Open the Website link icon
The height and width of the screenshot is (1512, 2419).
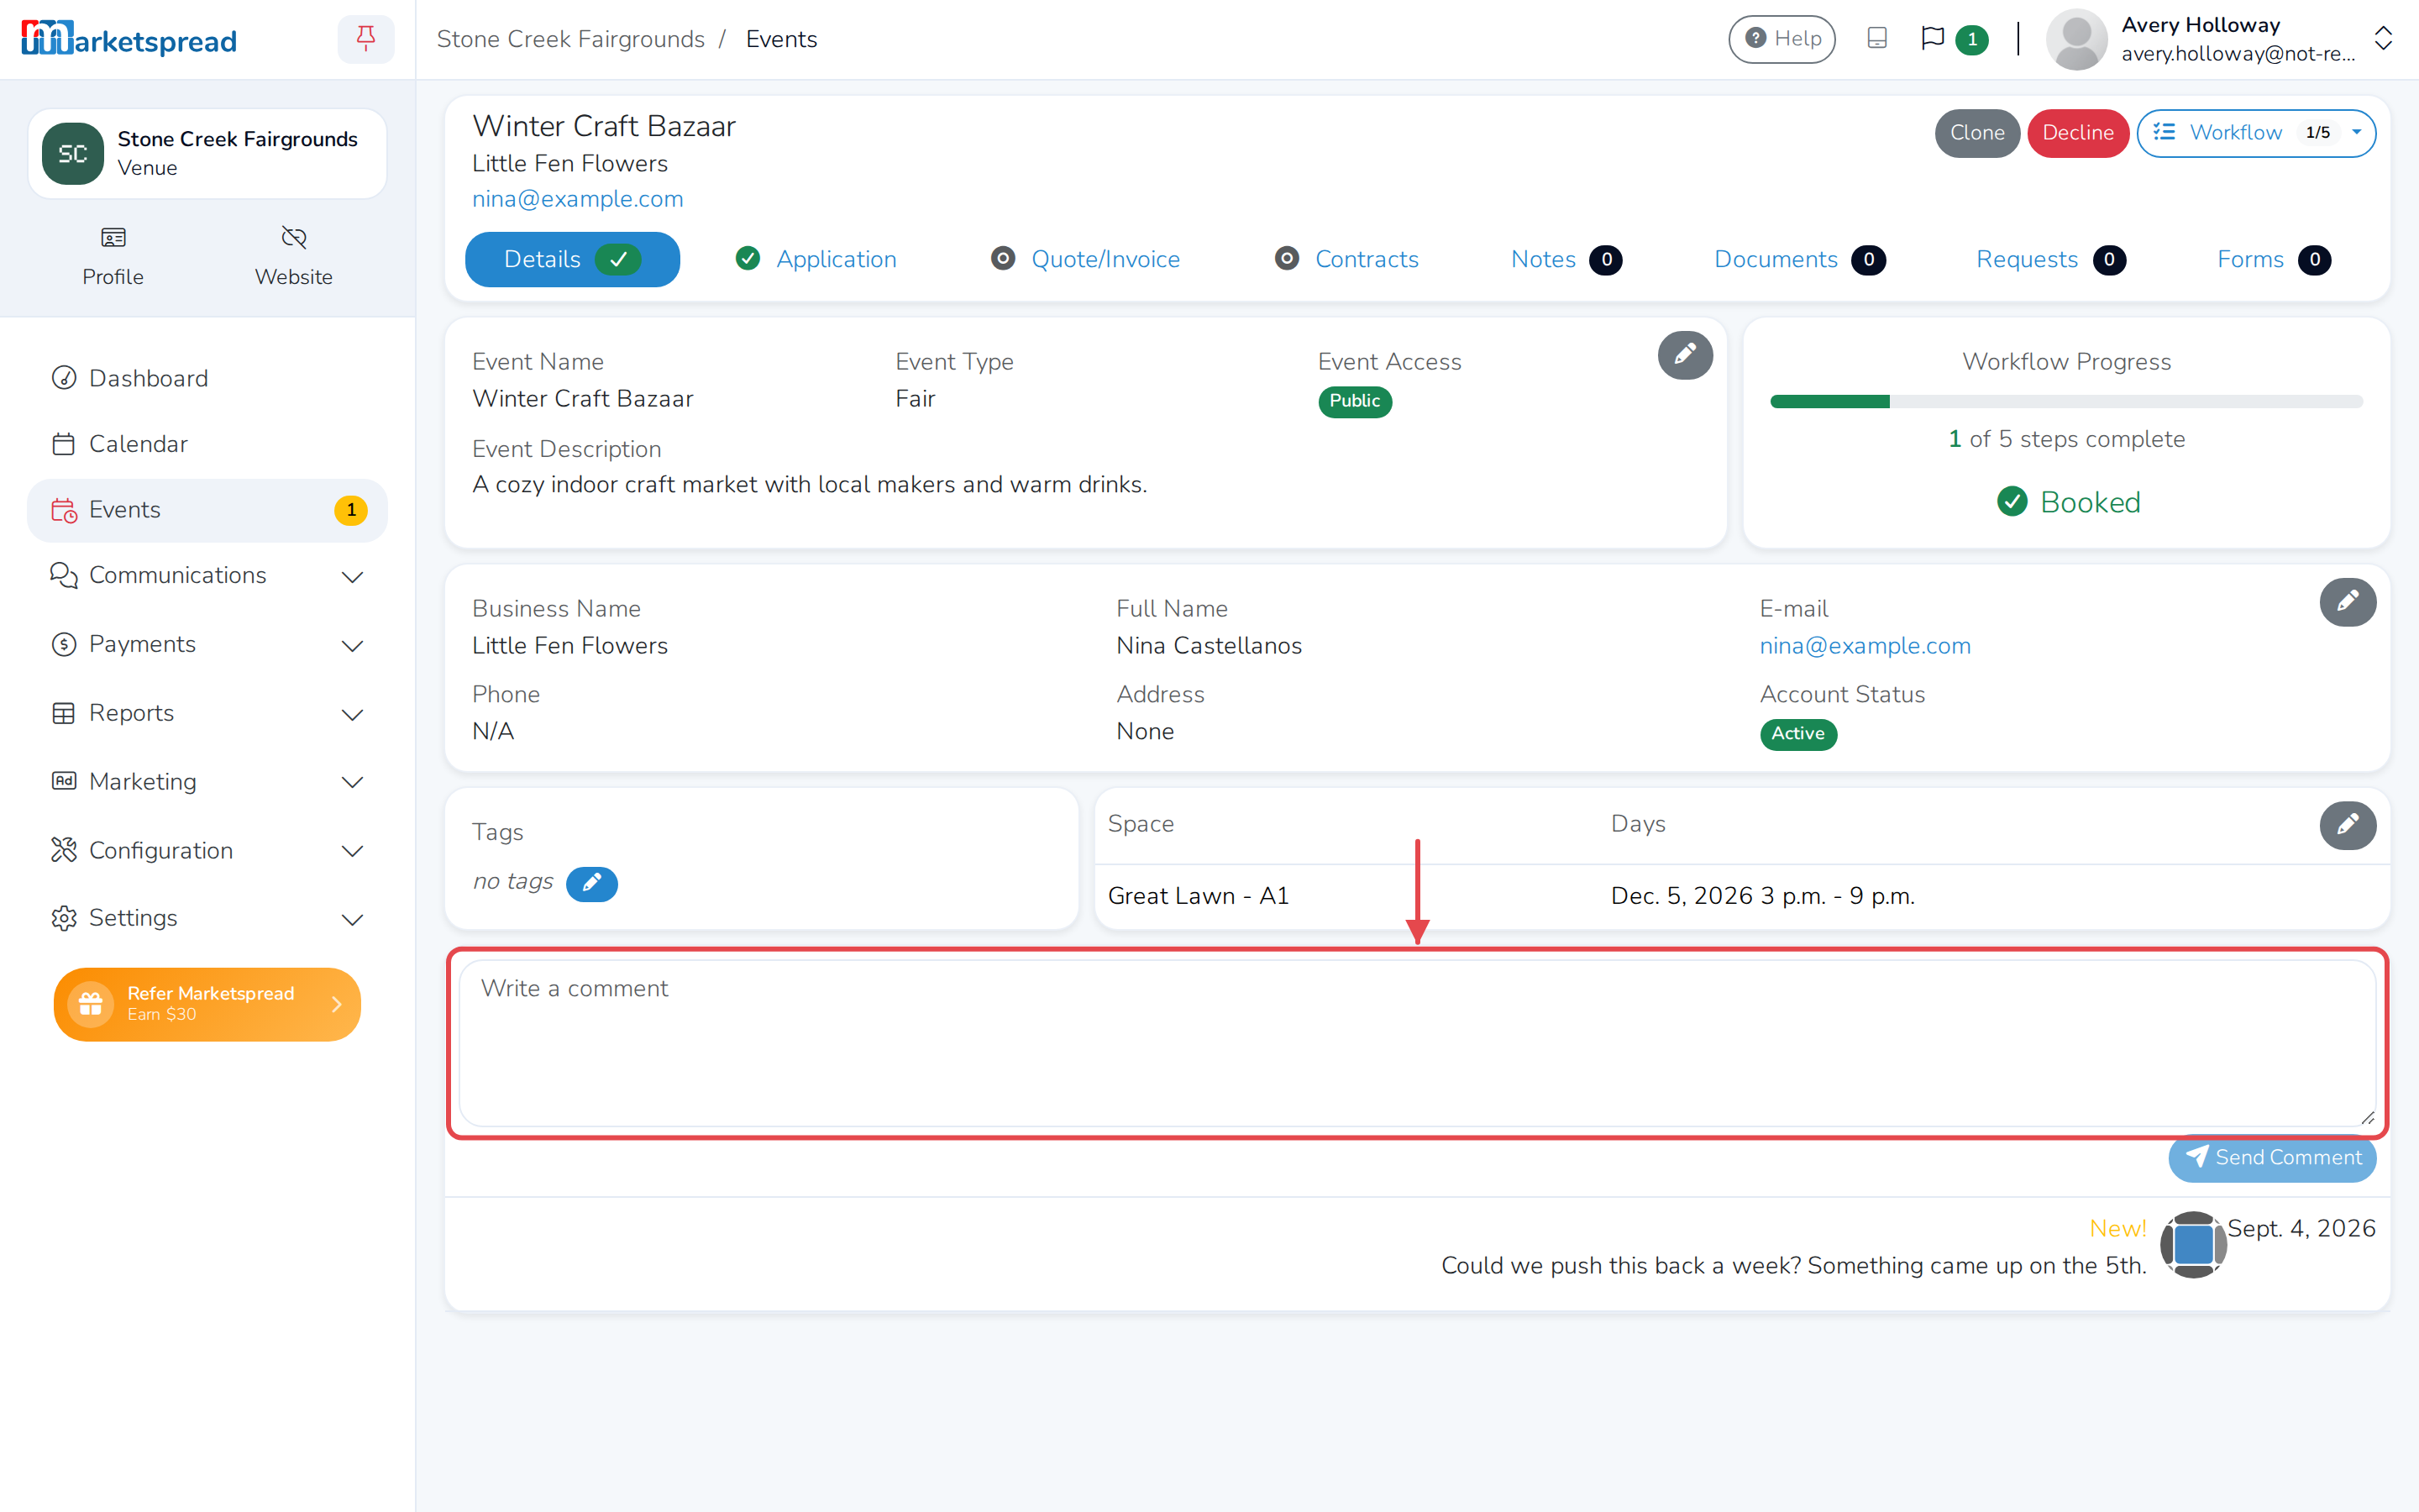pyautogui.click(x=294, y=238)
